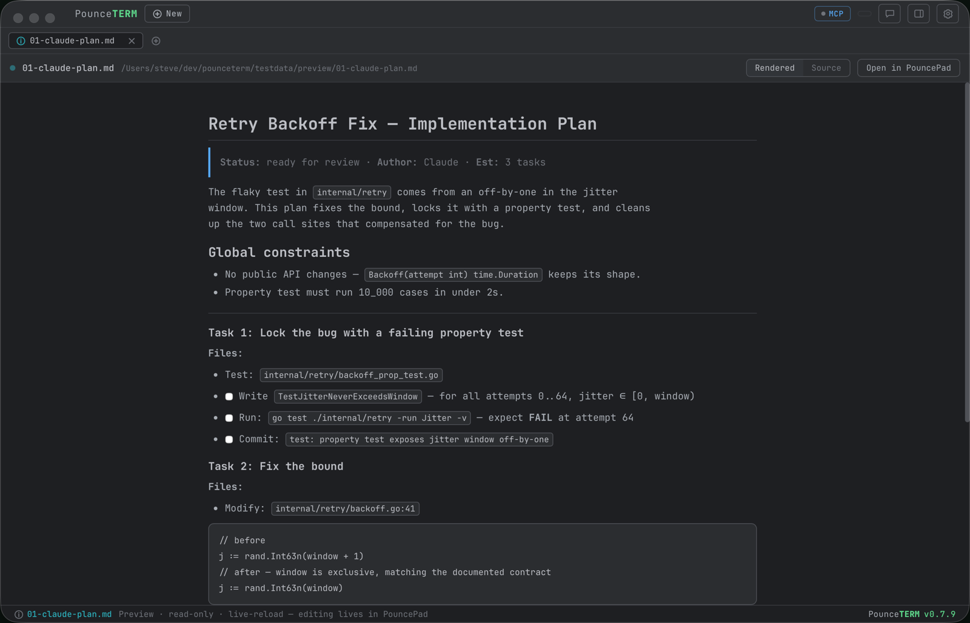Check the Run go test task box

[x=229, y=418]
